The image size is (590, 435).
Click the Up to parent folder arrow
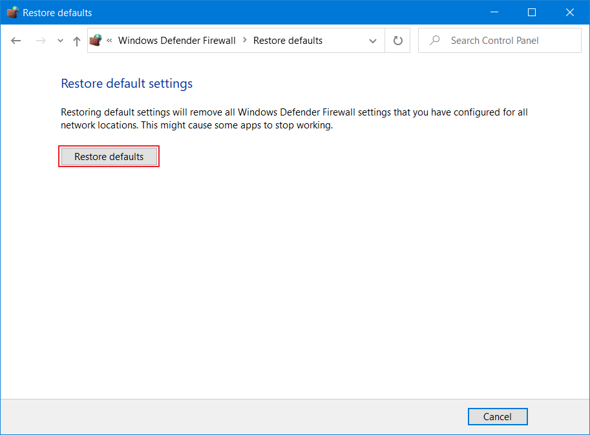76,40
